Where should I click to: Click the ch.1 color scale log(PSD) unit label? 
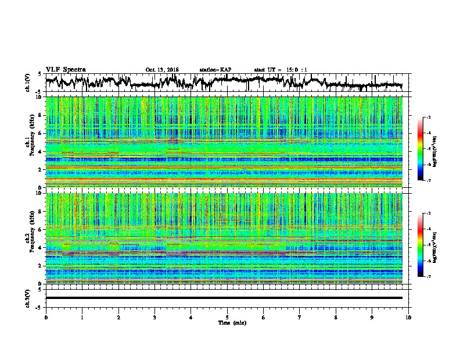pos(435,151)
